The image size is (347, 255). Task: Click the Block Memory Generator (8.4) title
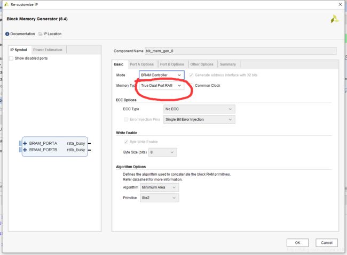coord(37,19)
